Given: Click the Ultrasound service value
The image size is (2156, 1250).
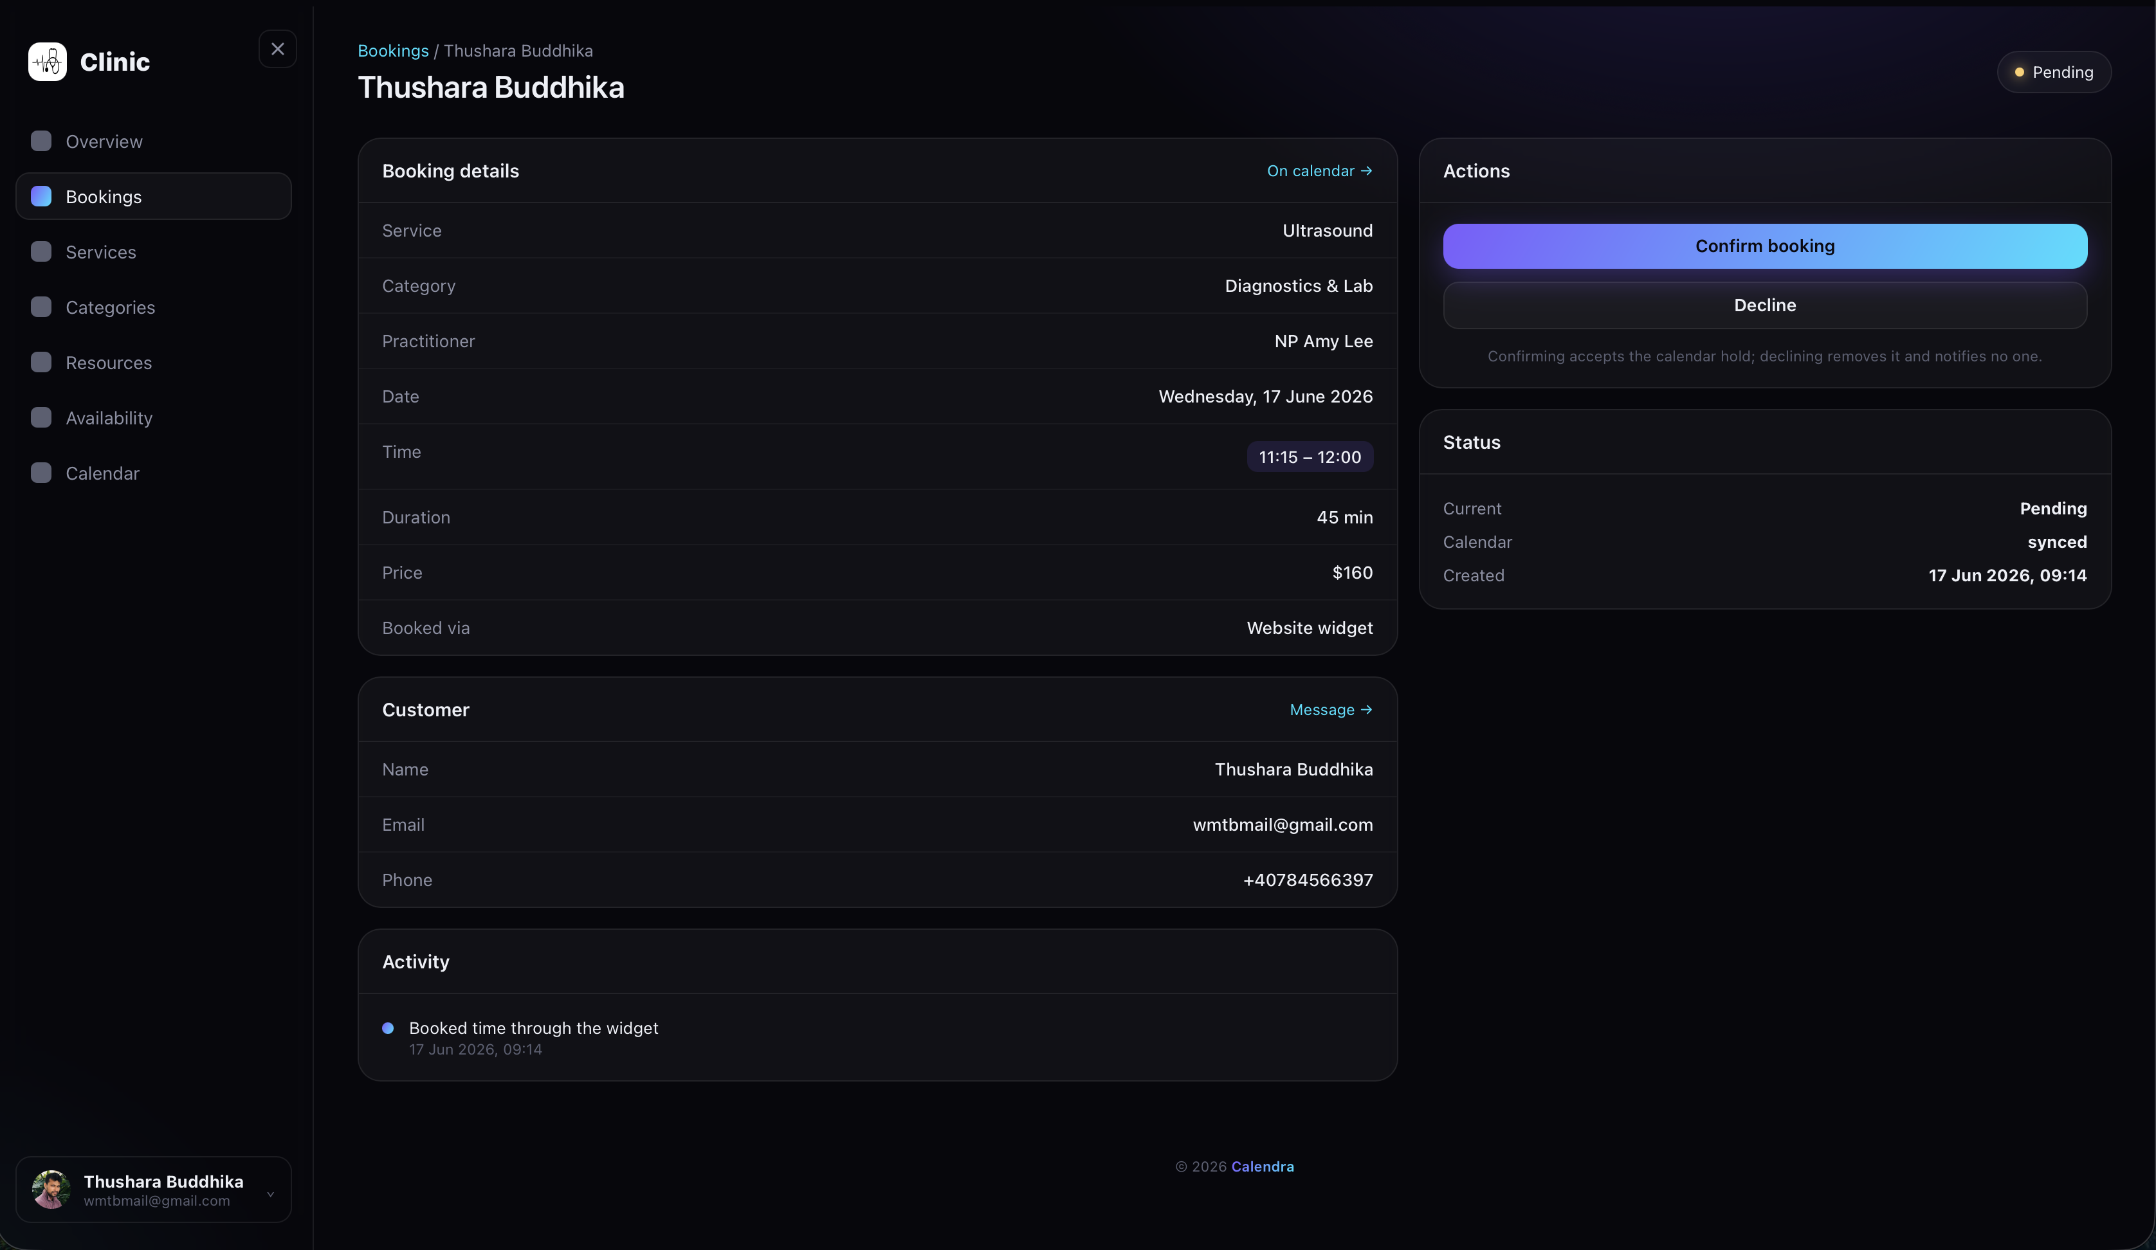Looking at the screenshot, I should pyautogui.click(x=1327, y=231).
